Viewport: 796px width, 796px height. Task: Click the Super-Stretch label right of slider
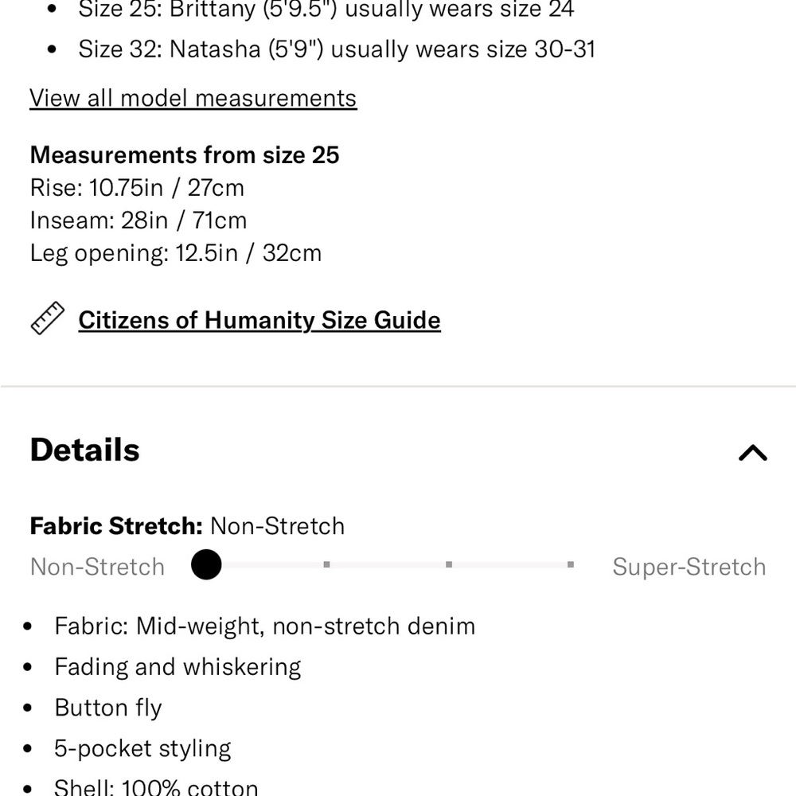click(689, 567)
